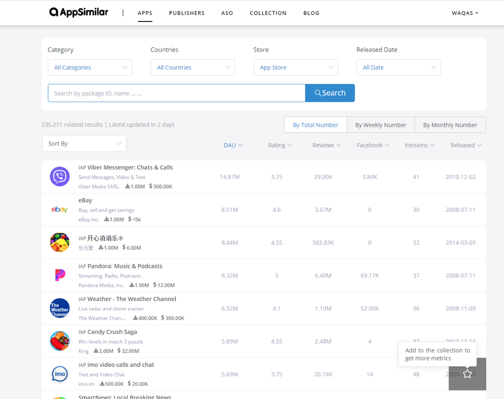Open the Sort By dropdown
This screenshot has height=399, width=504.
84,144
